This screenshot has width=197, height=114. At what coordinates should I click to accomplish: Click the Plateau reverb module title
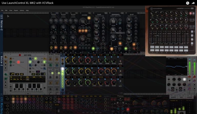pyautogui.click(x=120, y=96)
